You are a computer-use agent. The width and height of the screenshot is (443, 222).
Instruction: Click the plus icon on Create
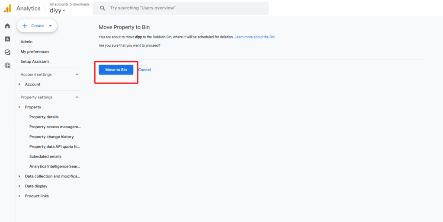point(25,25)
